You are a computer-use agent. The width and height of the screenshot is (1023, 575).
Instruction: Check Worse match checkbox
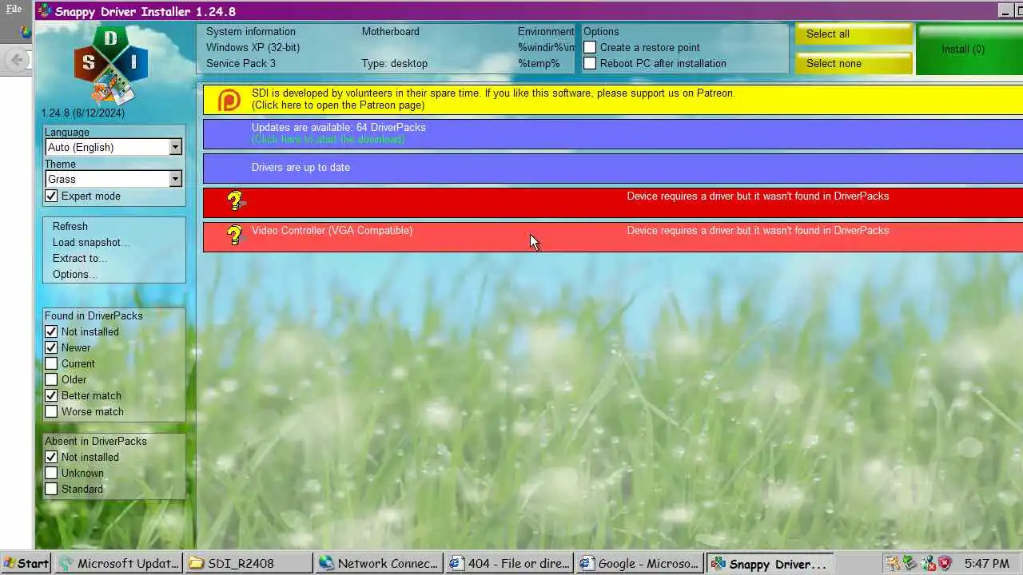pos(51,411)
